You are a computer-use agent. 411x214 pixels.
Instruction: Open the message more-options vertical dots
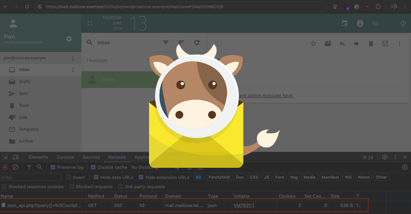point(400,44)
